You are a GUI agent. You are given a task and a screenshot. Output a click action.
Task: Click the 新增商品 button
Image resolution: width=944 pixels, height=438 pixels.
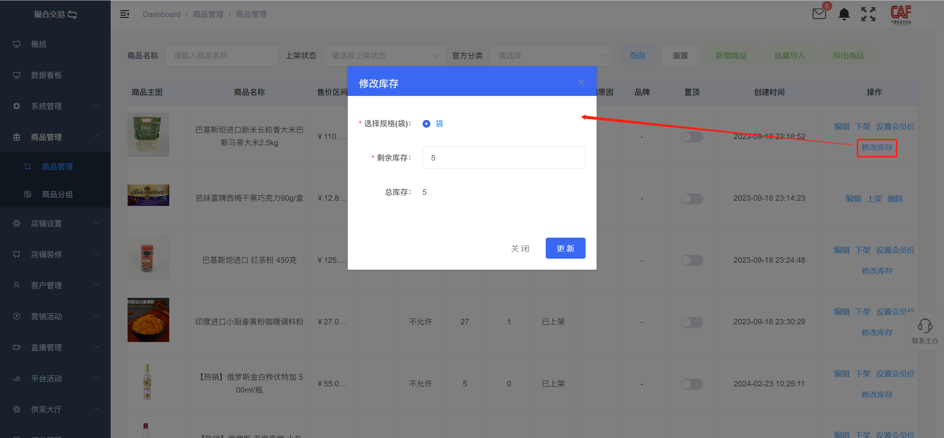point(731,56)
